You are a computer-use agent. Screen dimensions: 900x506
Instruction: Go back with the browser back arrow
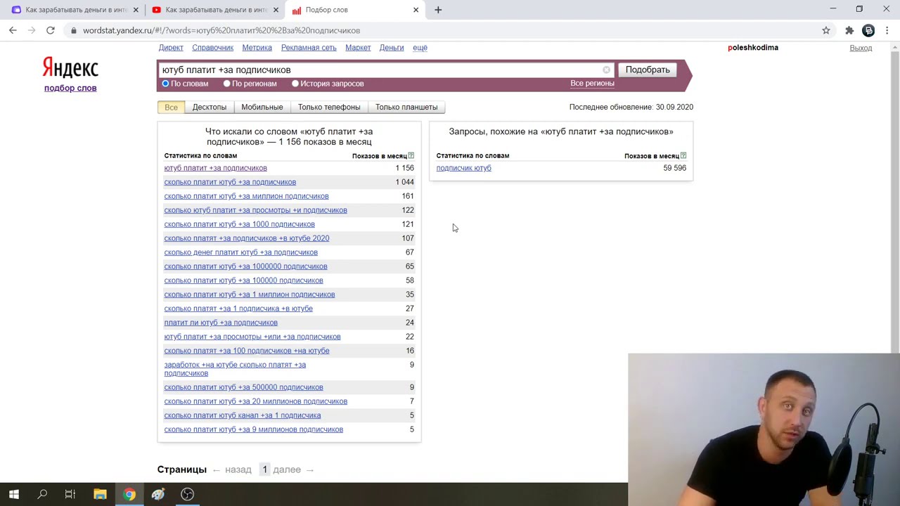13,30
